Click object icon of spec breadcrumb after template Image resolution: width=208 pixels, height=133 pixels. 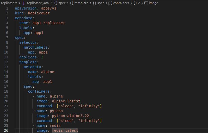(x=94, y=3)
